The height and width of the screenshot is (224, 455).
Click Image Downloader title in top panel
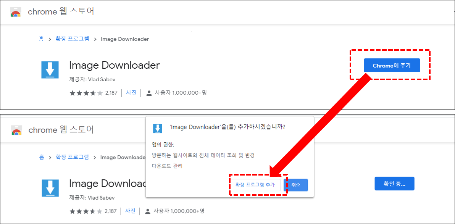pyautogui.click(x=115, y=65)
